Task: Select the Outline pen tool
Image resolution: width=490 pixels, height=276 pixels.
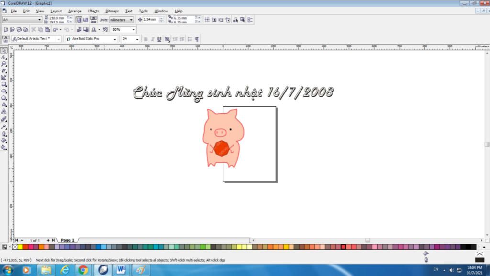Action: (x=4, y=133)
